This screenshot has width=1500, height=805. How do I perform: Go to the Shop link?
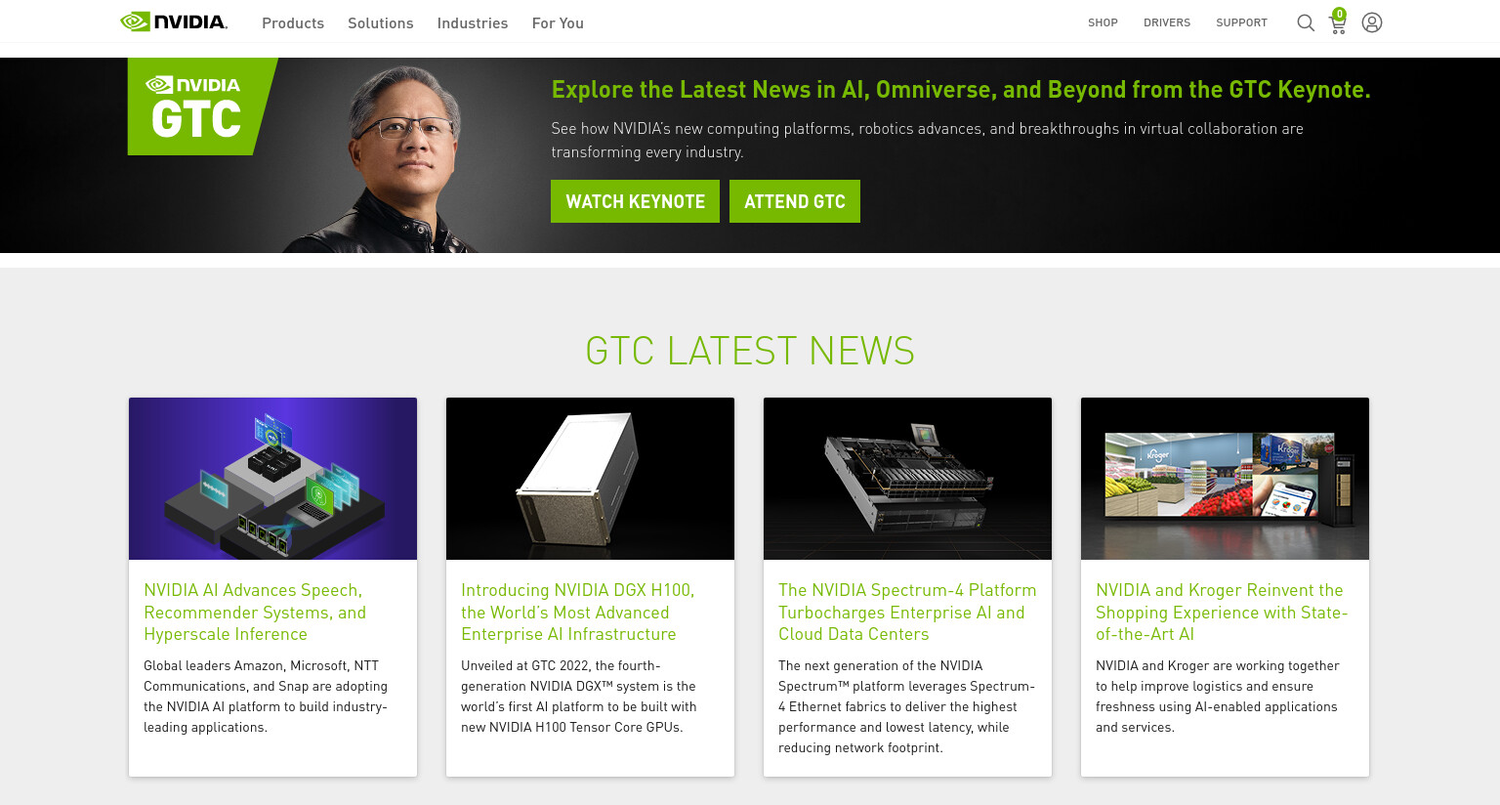[1103, 22]
